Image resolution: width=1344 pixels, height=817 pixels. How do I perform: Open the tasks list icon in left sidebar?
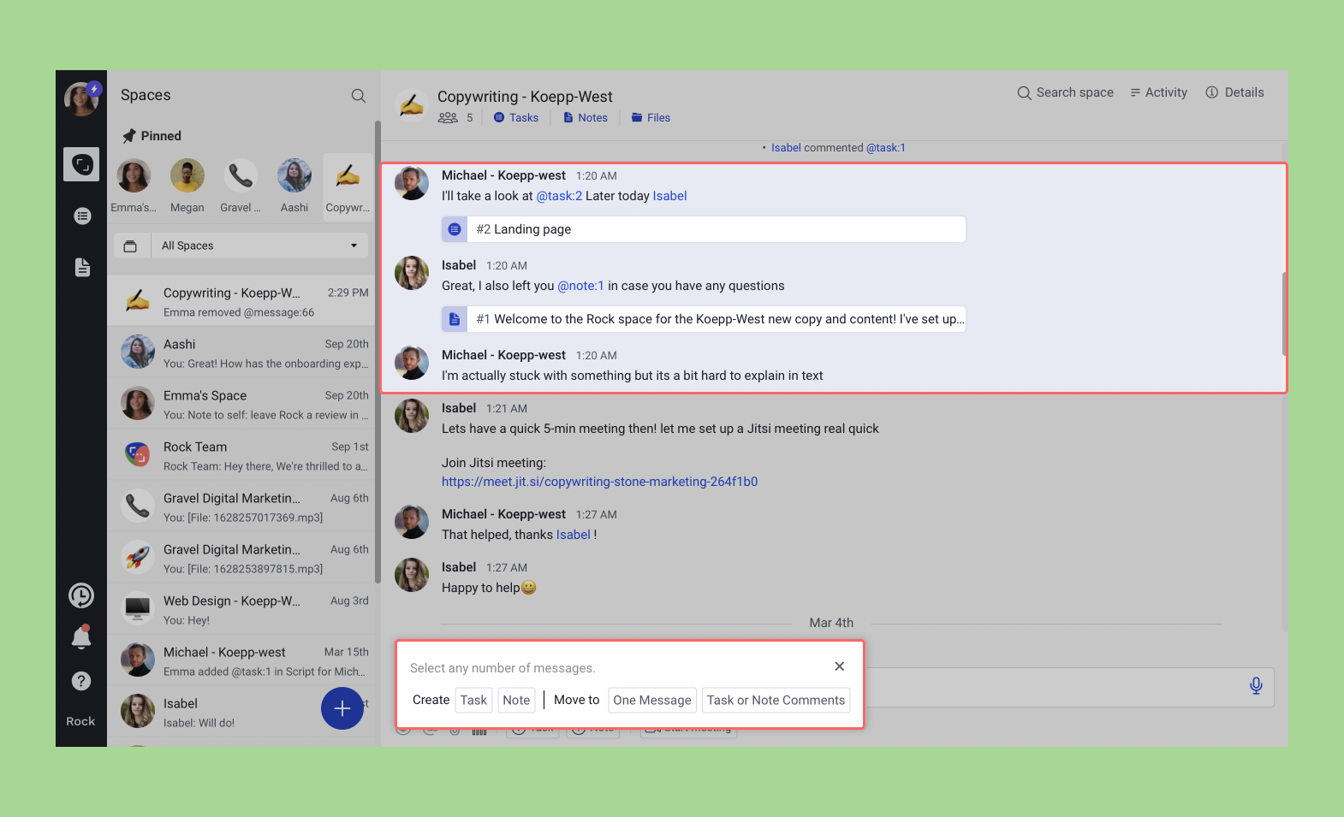tap(82, 216)
